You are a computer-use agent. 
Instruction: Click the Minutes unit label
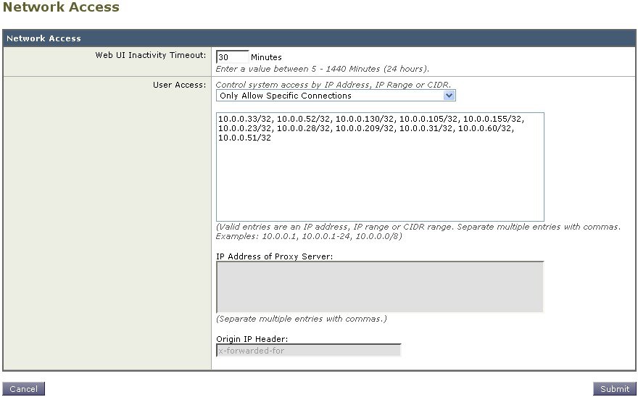coord(266,57)
